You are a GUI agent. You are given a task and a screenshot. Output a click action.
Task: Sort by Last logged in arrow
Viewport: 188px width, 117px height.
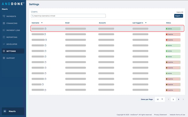point(146,23)
